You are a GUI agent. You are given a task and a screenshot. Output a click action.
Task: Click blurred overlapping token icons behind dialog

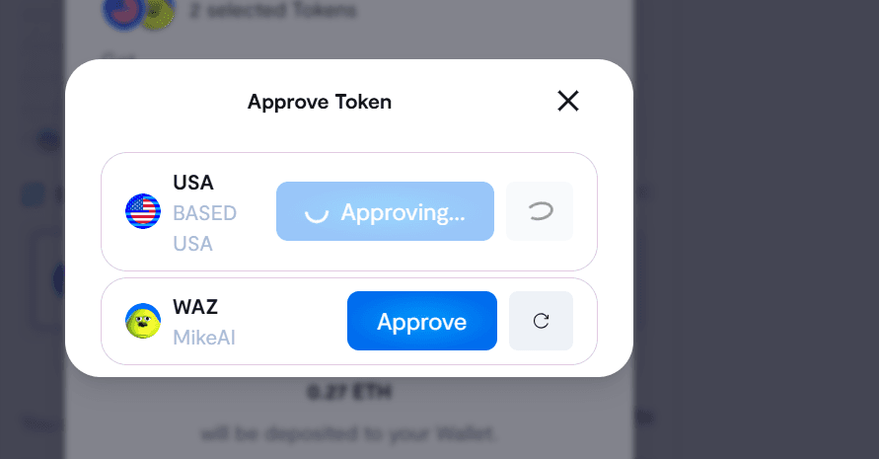(x=138, y=13)
